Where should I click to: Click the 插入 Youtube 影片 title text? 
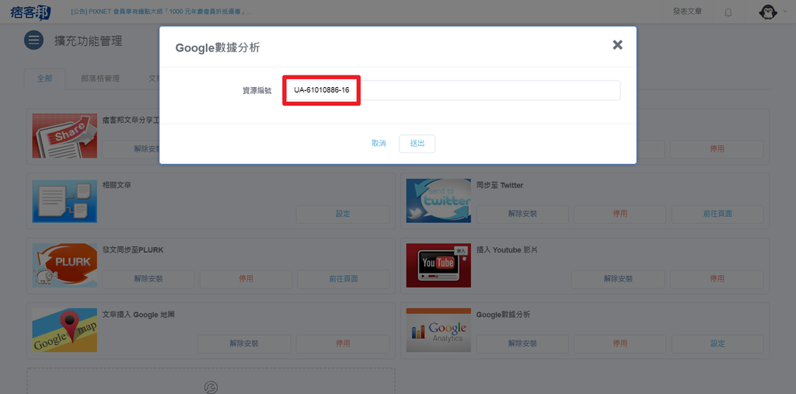(507, 250)
